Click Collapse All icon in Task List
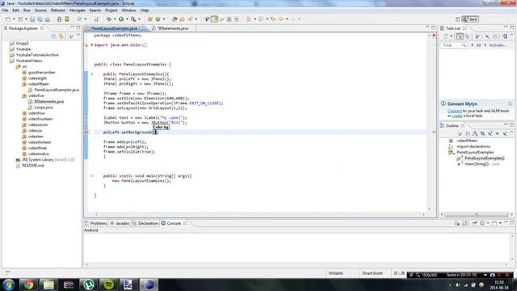 click(x=495, y=36)
